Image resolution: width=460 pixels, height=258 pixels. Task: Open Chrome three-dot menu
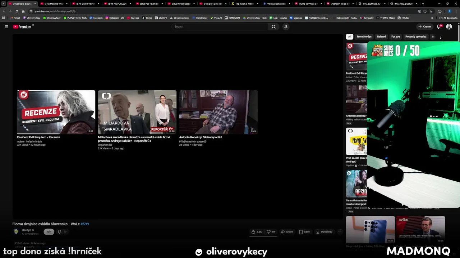(456, 11)
